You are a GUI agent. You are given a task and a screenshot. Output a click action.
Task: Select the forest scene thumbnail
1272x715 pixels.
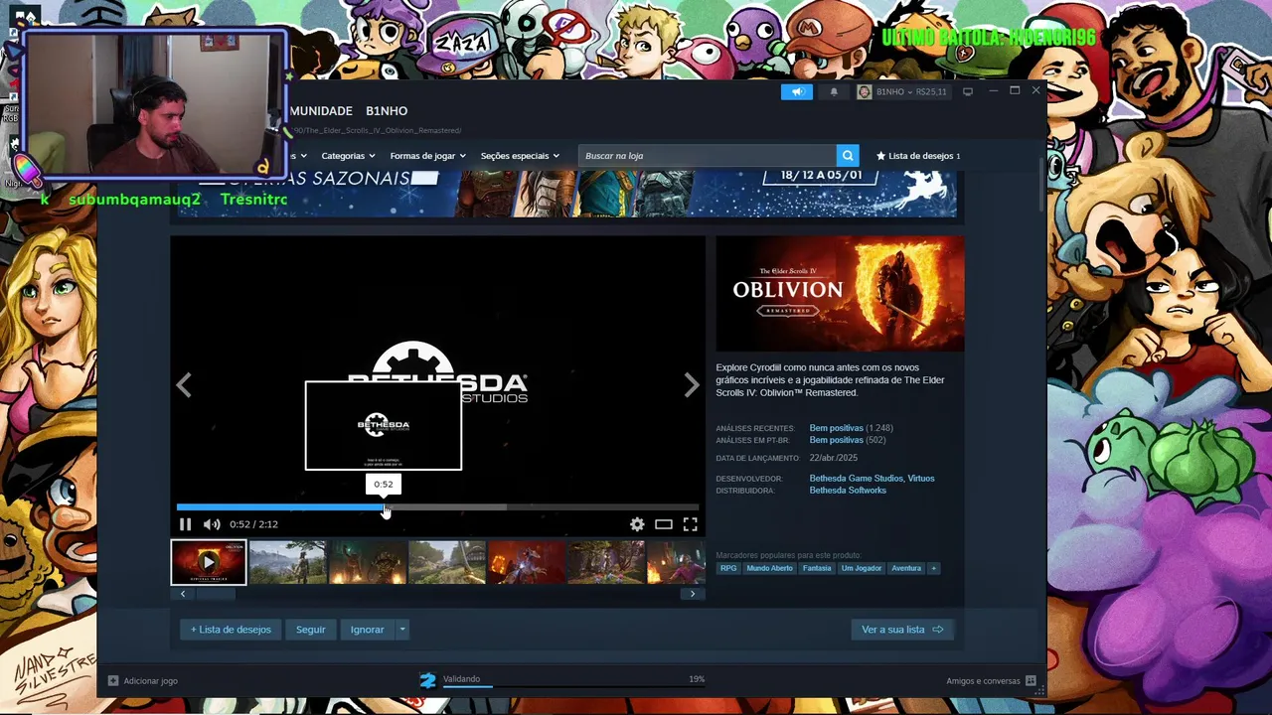606,562
